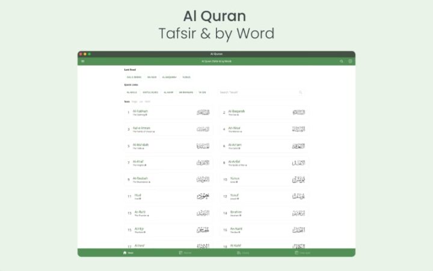Open Al-Kahf quick link chip
The image size is (433, 271).
point(168,92)
